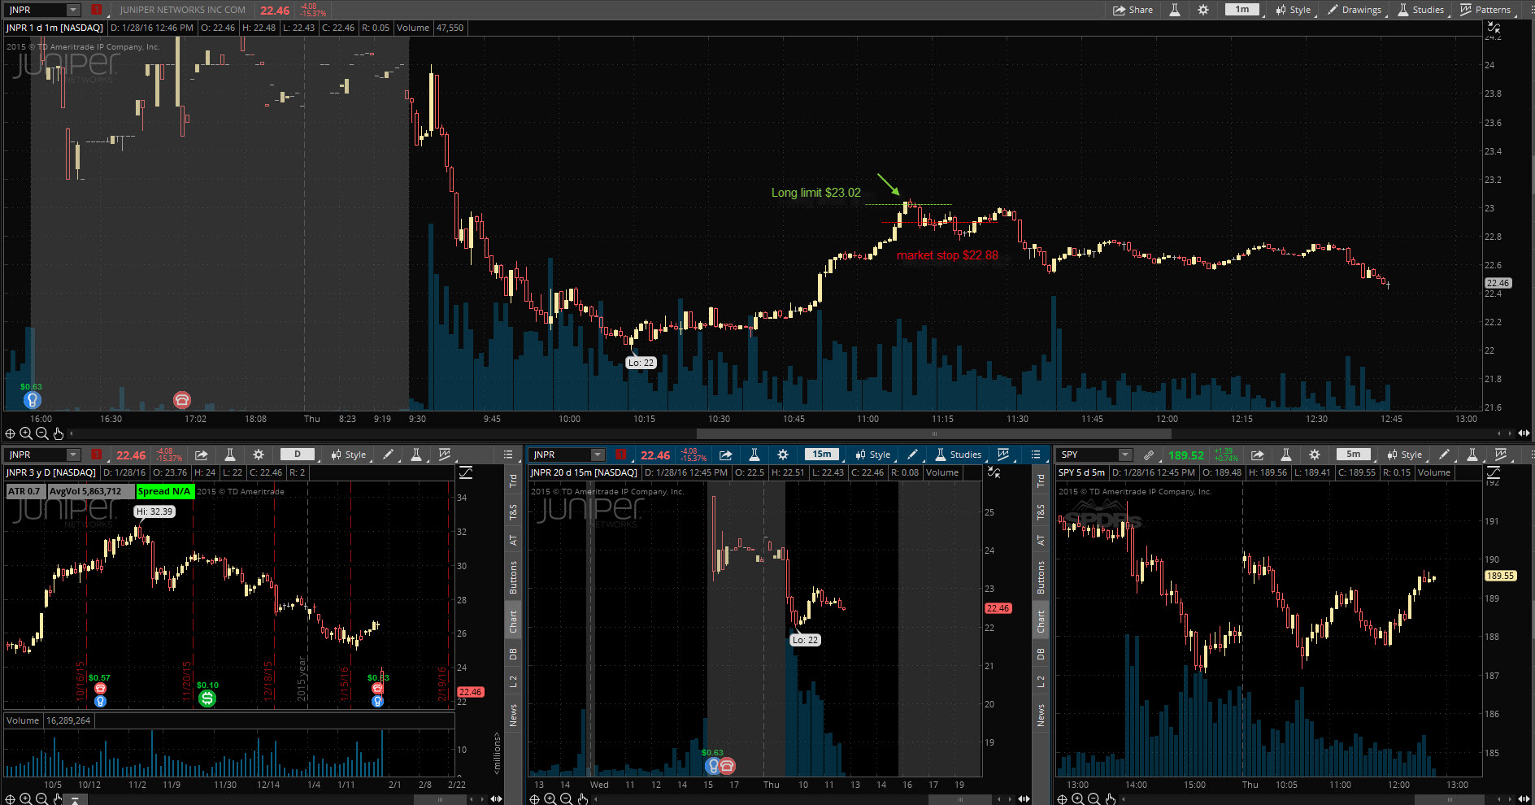1535x805 pixels.
Task: Open list menu icon in daily chart toolbar
Action: click(x=508, y=455)
